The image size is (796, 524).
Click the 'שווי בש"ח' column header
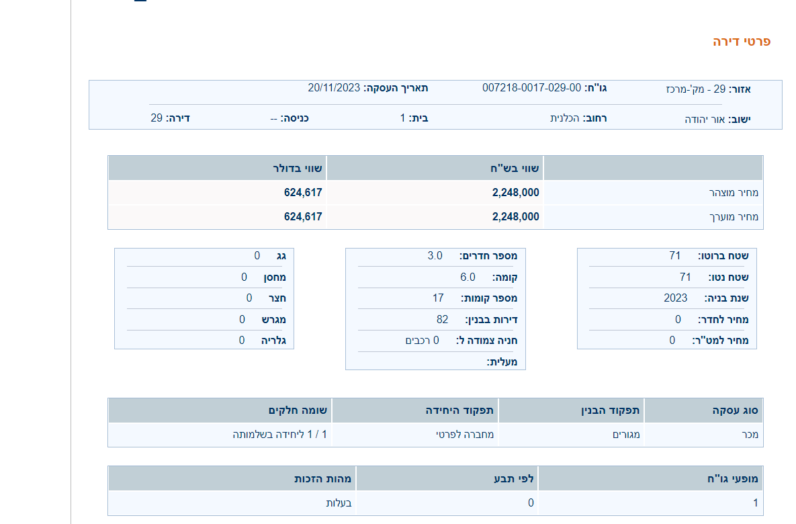(x=517, y=169)
